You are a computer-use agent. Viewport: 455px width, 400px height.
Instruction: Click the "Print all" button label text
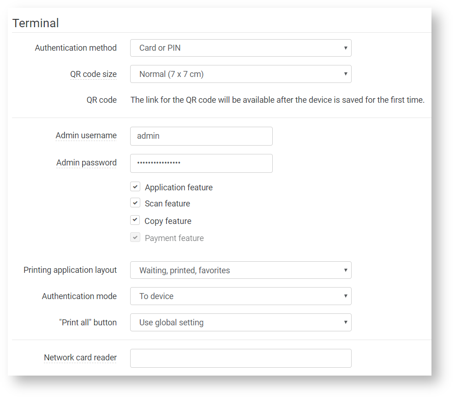pos(88,323)
